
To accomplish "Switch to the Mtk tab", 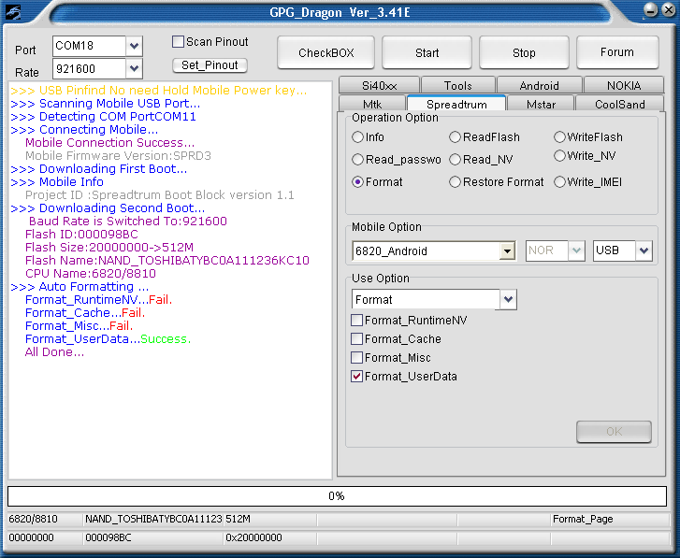I will [x=371, y=105].
